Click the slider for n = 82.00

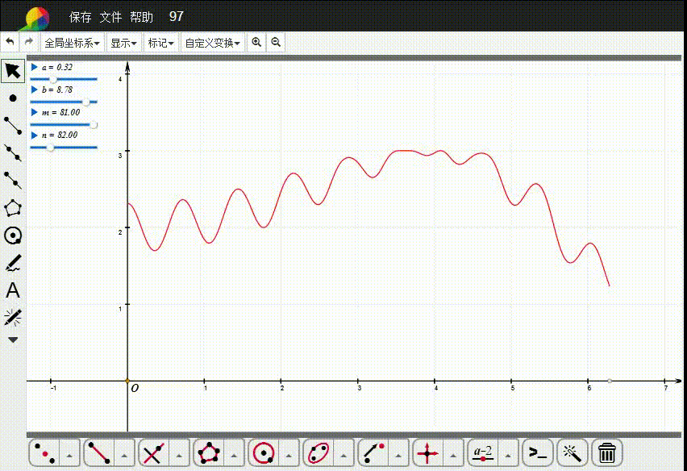(64, 148)
